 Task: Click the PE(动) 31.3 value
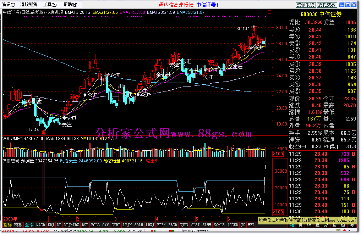[x=351, y=146]
